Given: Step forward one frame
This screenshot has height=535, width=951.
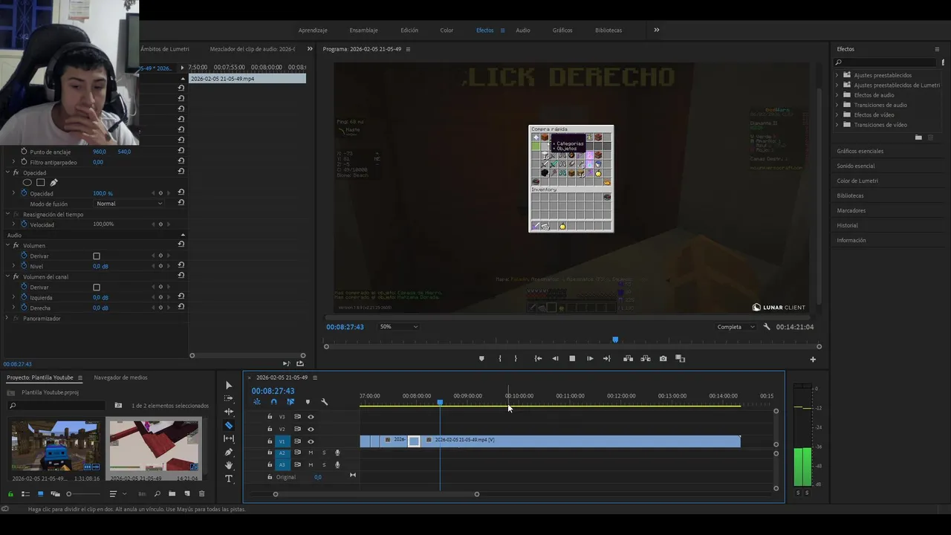Looking at the screenshot, I should click(x=590, y=359).
